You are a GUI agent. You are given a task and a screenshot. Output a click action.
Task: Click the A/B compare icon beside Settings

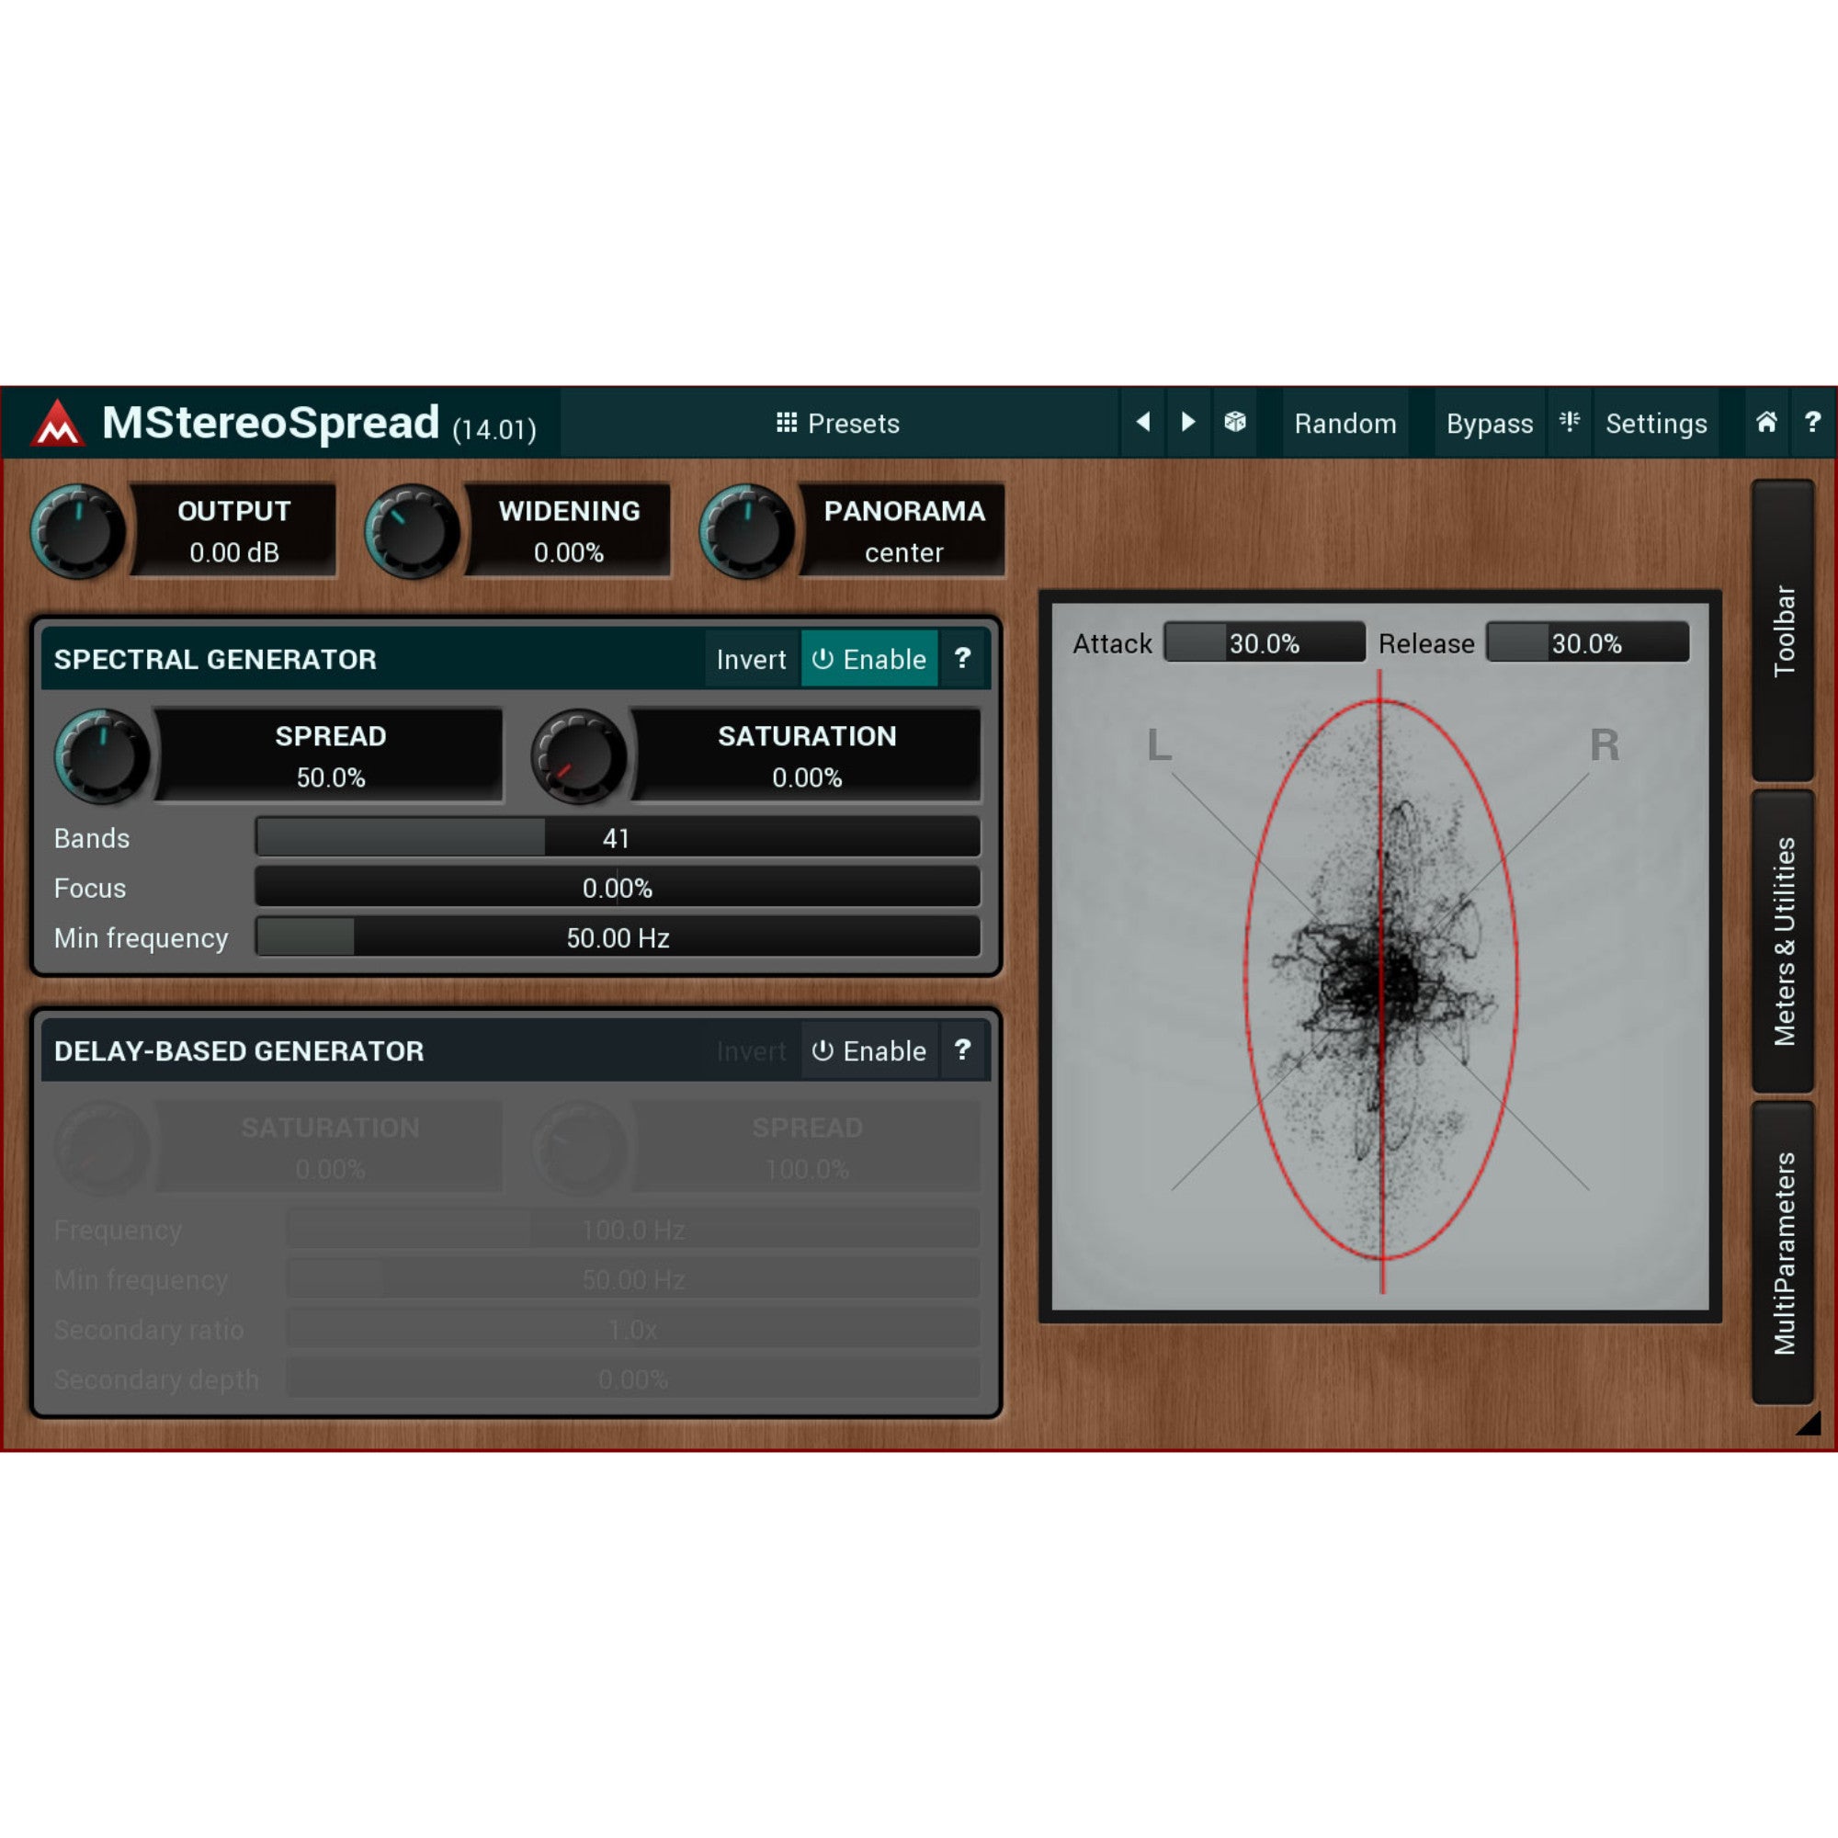(1570, 422)
